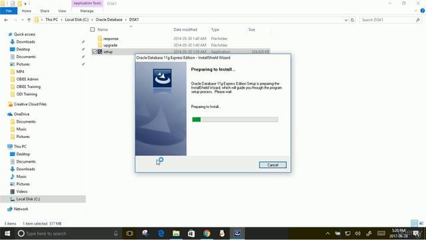
Task: Open Creative Cloud Files
Action: pos(30,104)
